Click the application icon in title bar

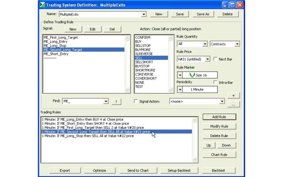42,5
